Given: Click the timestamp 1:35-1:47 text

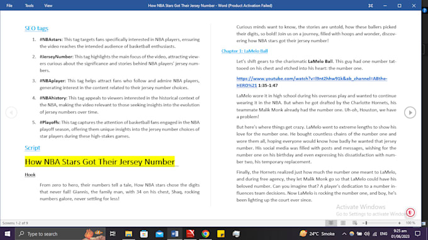Looking at the screenshot, I should (267, 85).
